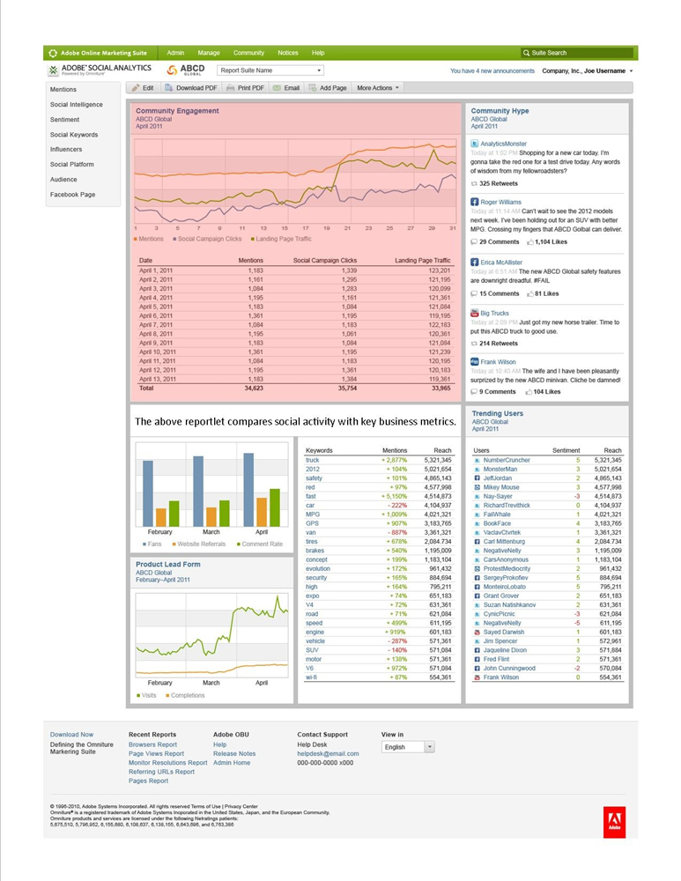This screenshot has width=681, height=881.
Task: Open the Admin menu
Action: click(x=175, y=53)
